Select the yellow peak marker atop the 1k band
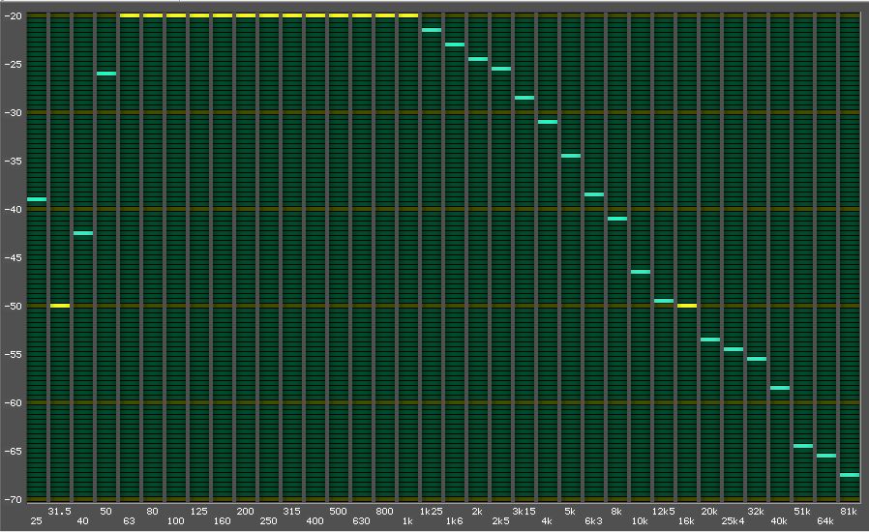Image resolution: width=869 pixels, height=532 pixels. tap(408, 15)
